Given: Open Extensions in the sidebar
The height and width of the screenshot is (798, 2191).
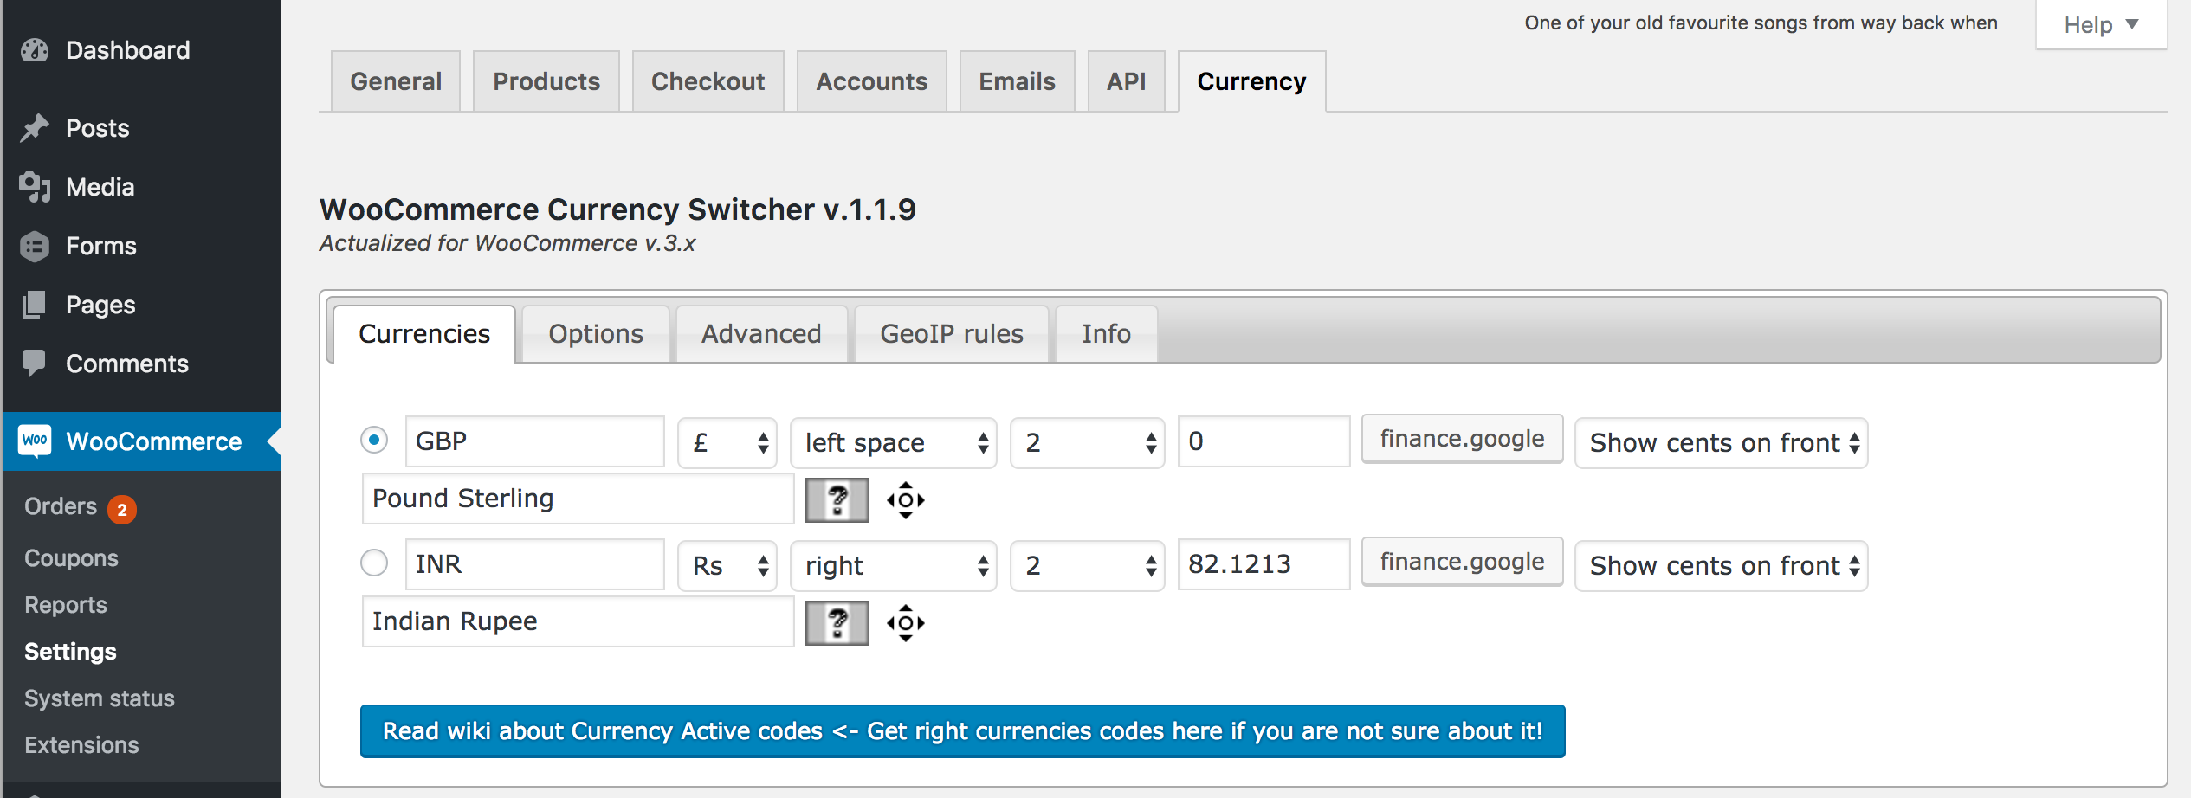Looking at the screenshot, I should pyautogui.click(x=81, y=745).
